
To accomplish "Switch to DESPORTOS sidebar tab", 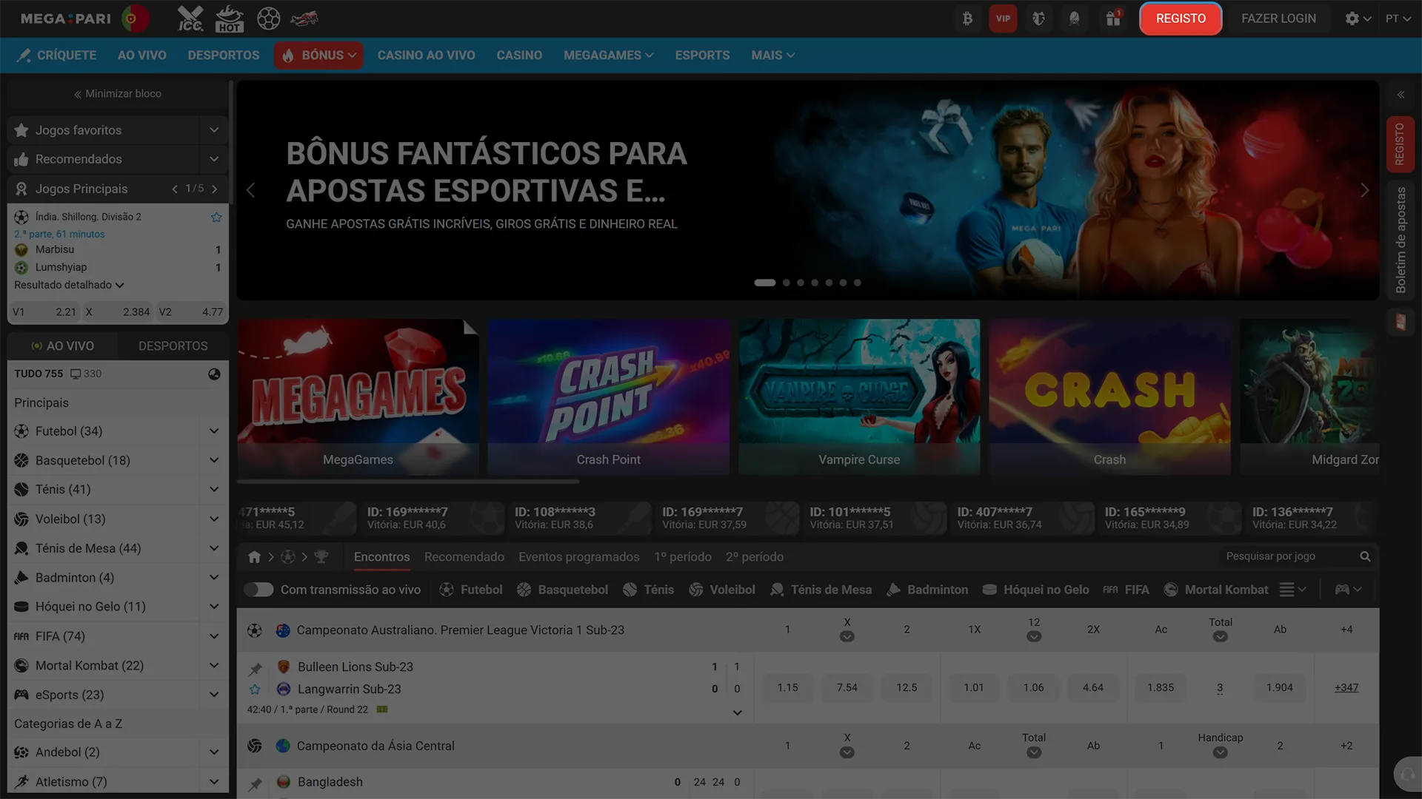I will coord(173,345).
